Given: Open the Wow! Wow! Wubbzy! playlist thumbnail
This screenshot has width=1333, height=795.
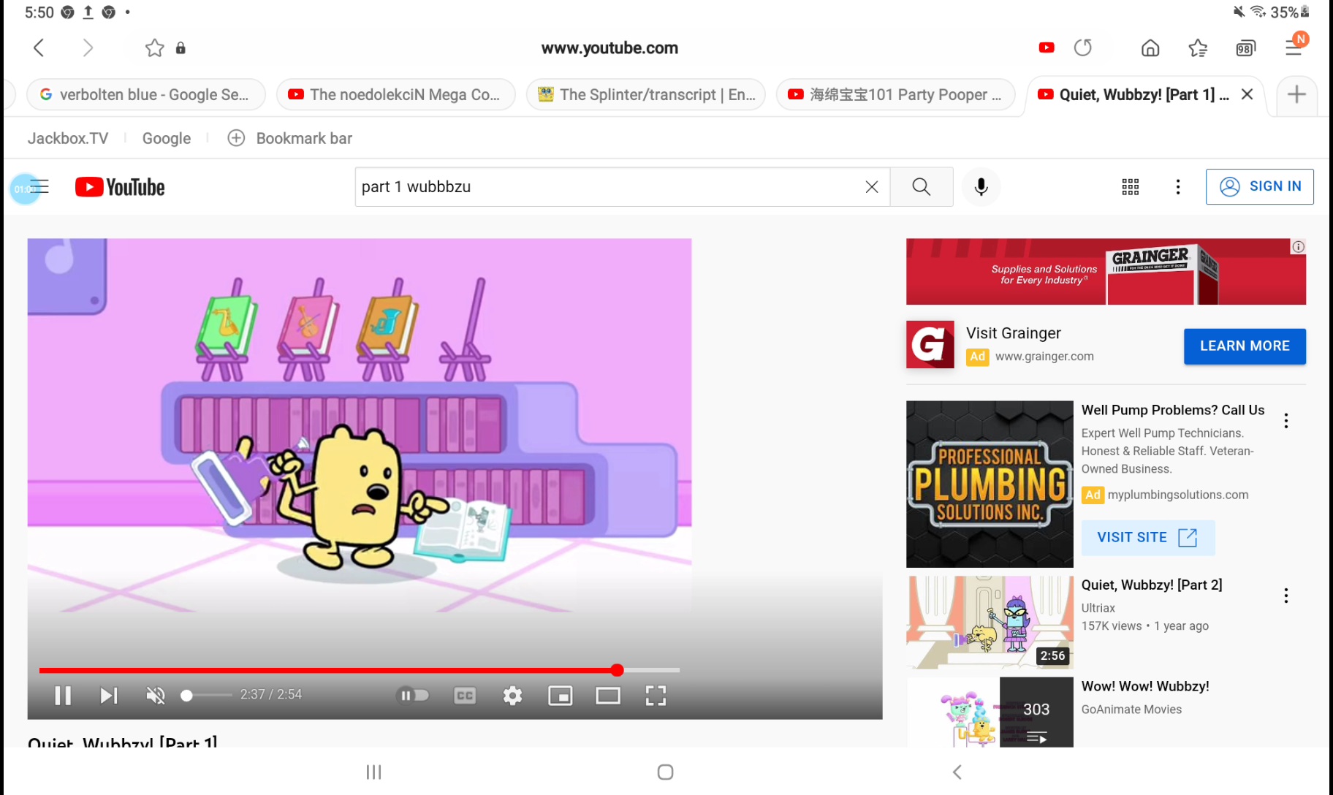Looking at the screenshot, I should click(x=990, y=712).
